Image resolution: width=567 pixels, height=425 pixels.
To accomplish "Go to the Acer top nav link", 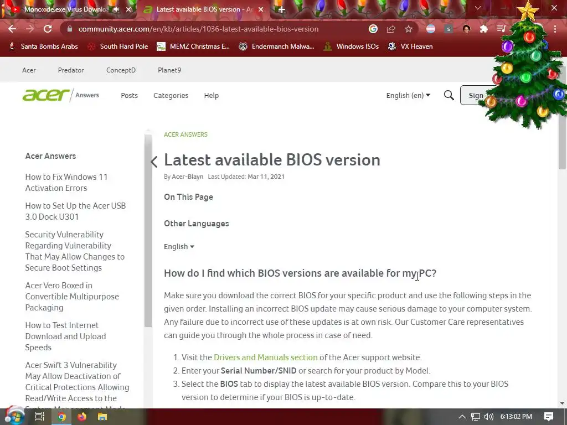I will pos(29,70).
